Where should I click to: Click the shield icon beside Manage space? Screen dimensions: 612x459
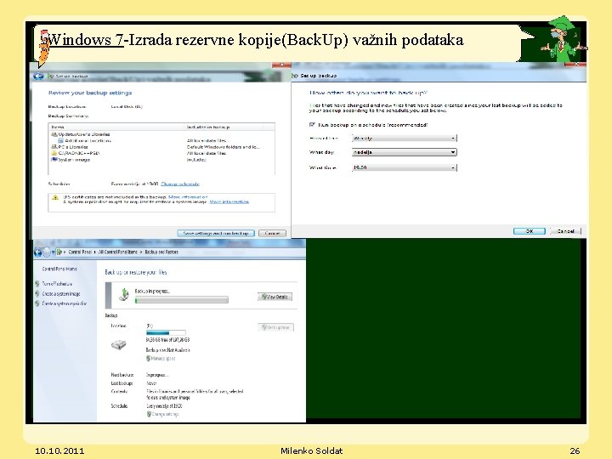click(148, 359)
